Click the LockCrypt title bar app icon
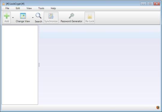 point(4,4)
